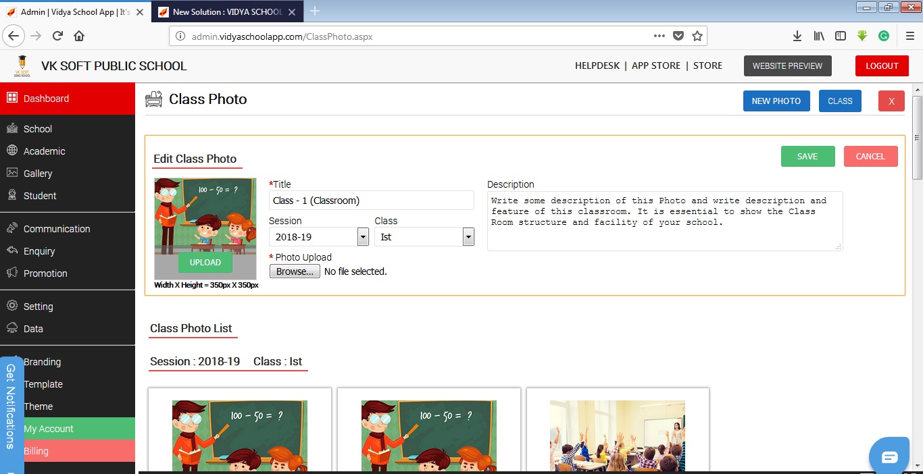923x474 pixels.
Task: Click the edit form classroom preview thumbnail
Action: [205, 229]
